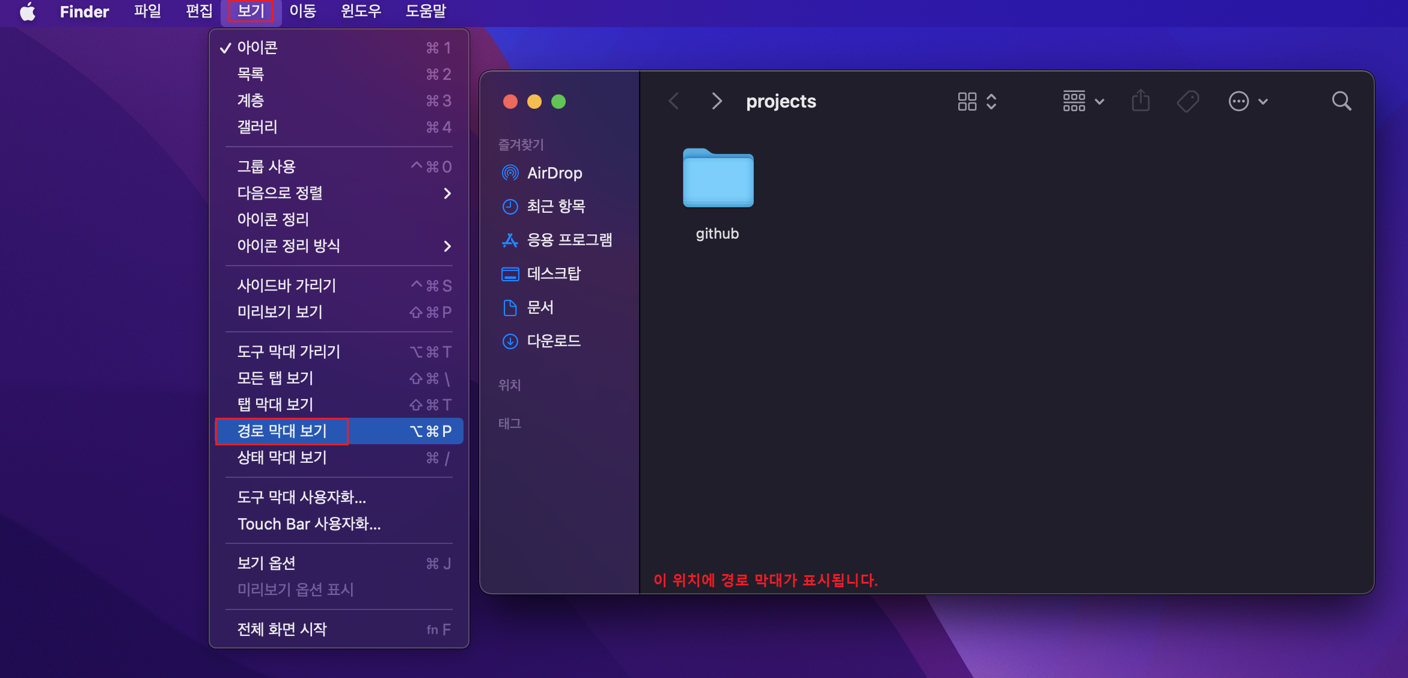The width and height of the screenshot is (1408, 678).
Task: Toggle 경로 막대 보기 in the menu
Action: pos(281,431)
